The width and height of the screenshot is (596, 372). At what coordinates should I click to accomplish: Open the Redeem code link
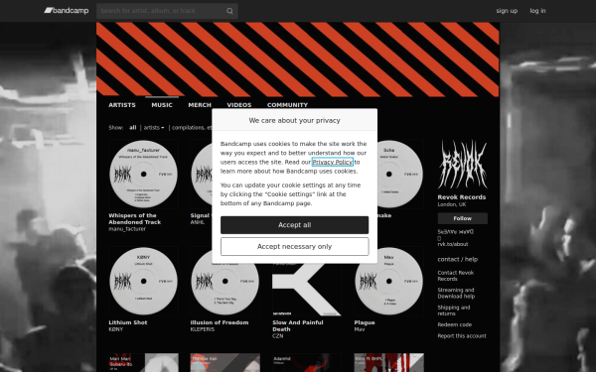coord(455,324)
